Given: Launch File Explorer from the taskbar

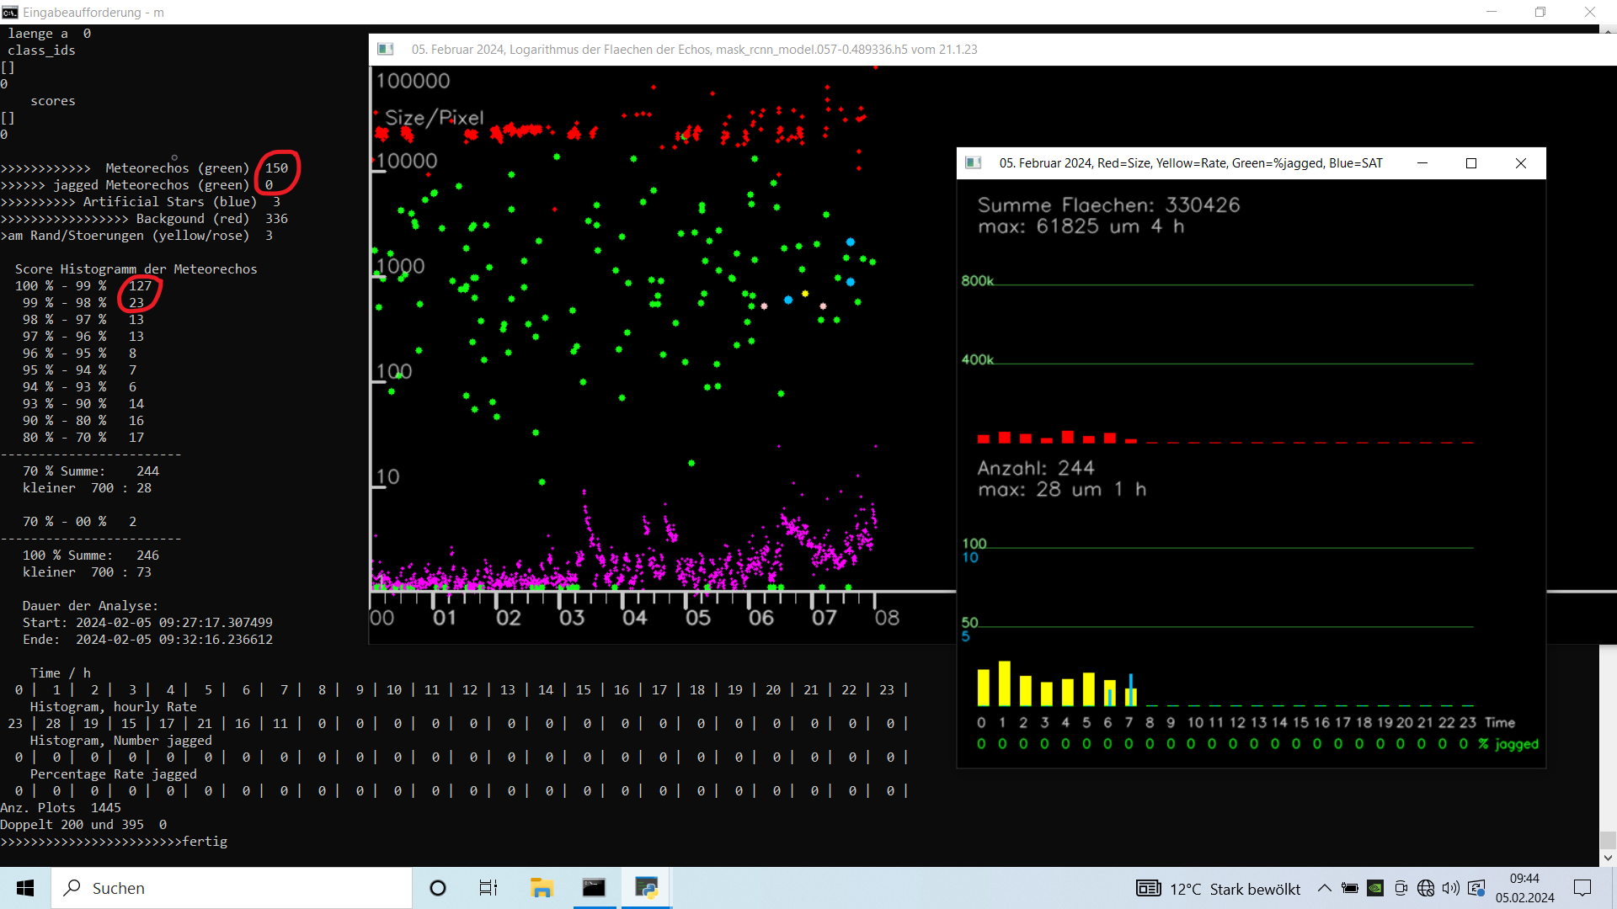Looking at the screenshot, I should (541, 888).
